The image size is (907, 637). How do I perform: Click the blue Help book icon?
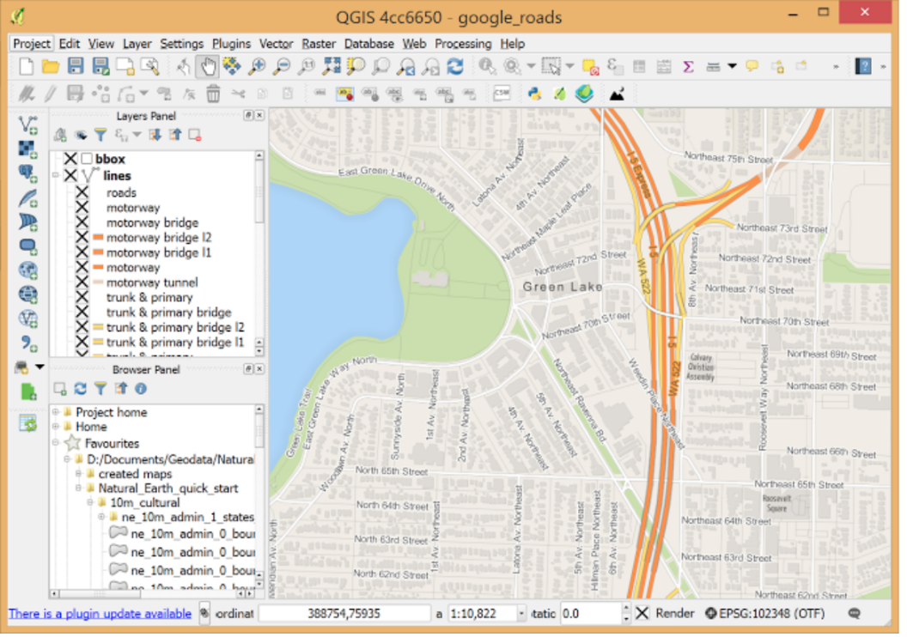tap(863, 66)
